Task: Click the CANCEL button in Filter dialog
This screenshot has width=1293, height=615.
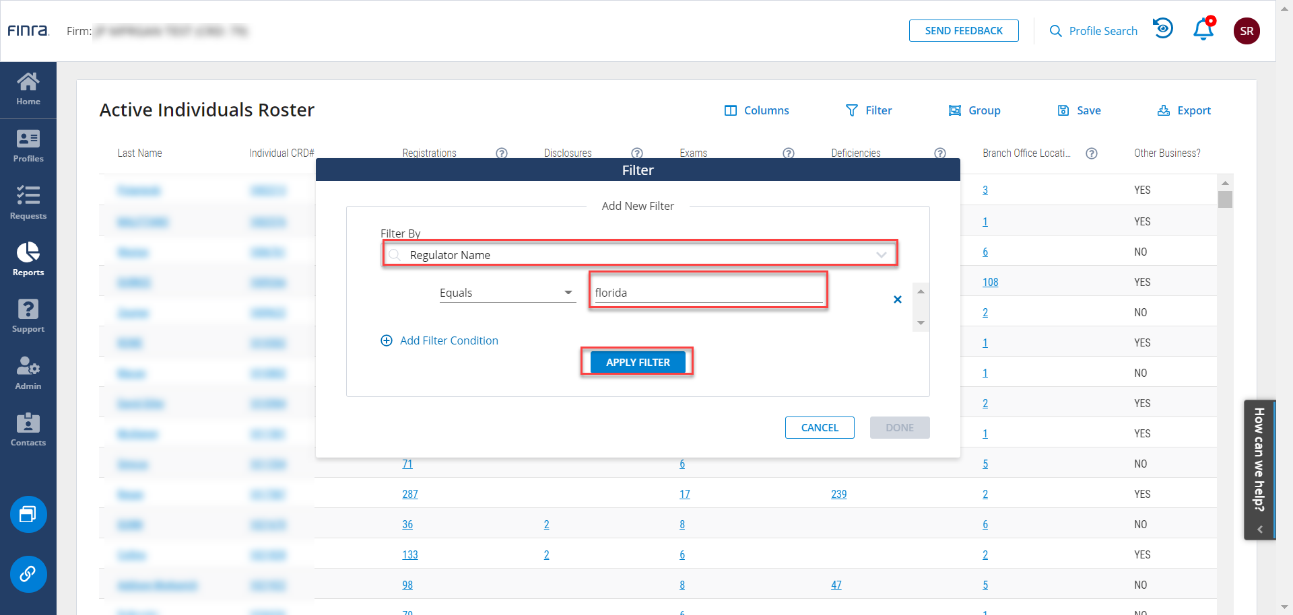Action: pos(820,428)
